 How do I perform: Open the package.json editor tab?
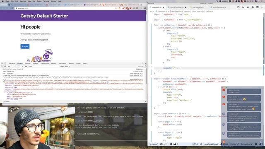point(197,7)
